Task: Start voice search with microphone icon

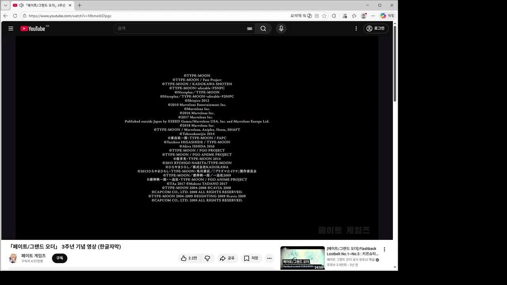Action: (x=281, y=28)
